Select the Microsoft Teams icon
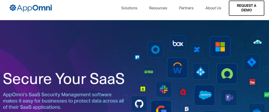Viewport: 269px width, 112px height. click(x=229, y=97)
